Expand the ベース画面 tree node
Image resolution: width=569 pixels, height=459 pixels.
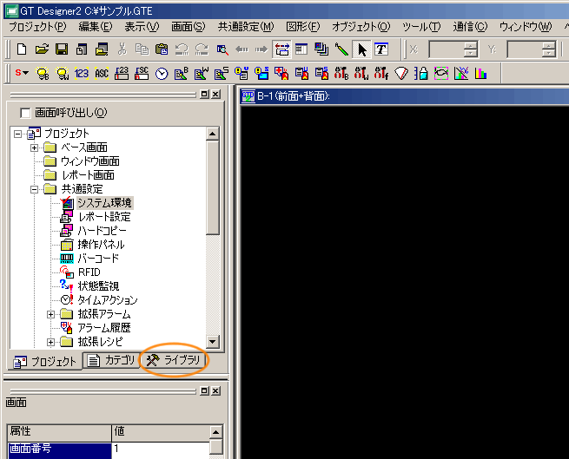(x=35, y=148)
